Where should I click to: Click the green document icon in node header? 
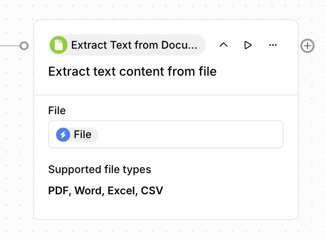point(58,45)
